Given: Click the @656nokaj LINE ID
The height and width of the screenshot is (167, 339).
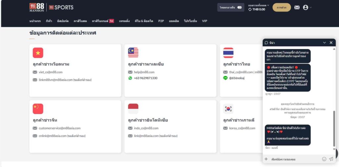Looking at the screenshot, I should [x=237, y=78].
